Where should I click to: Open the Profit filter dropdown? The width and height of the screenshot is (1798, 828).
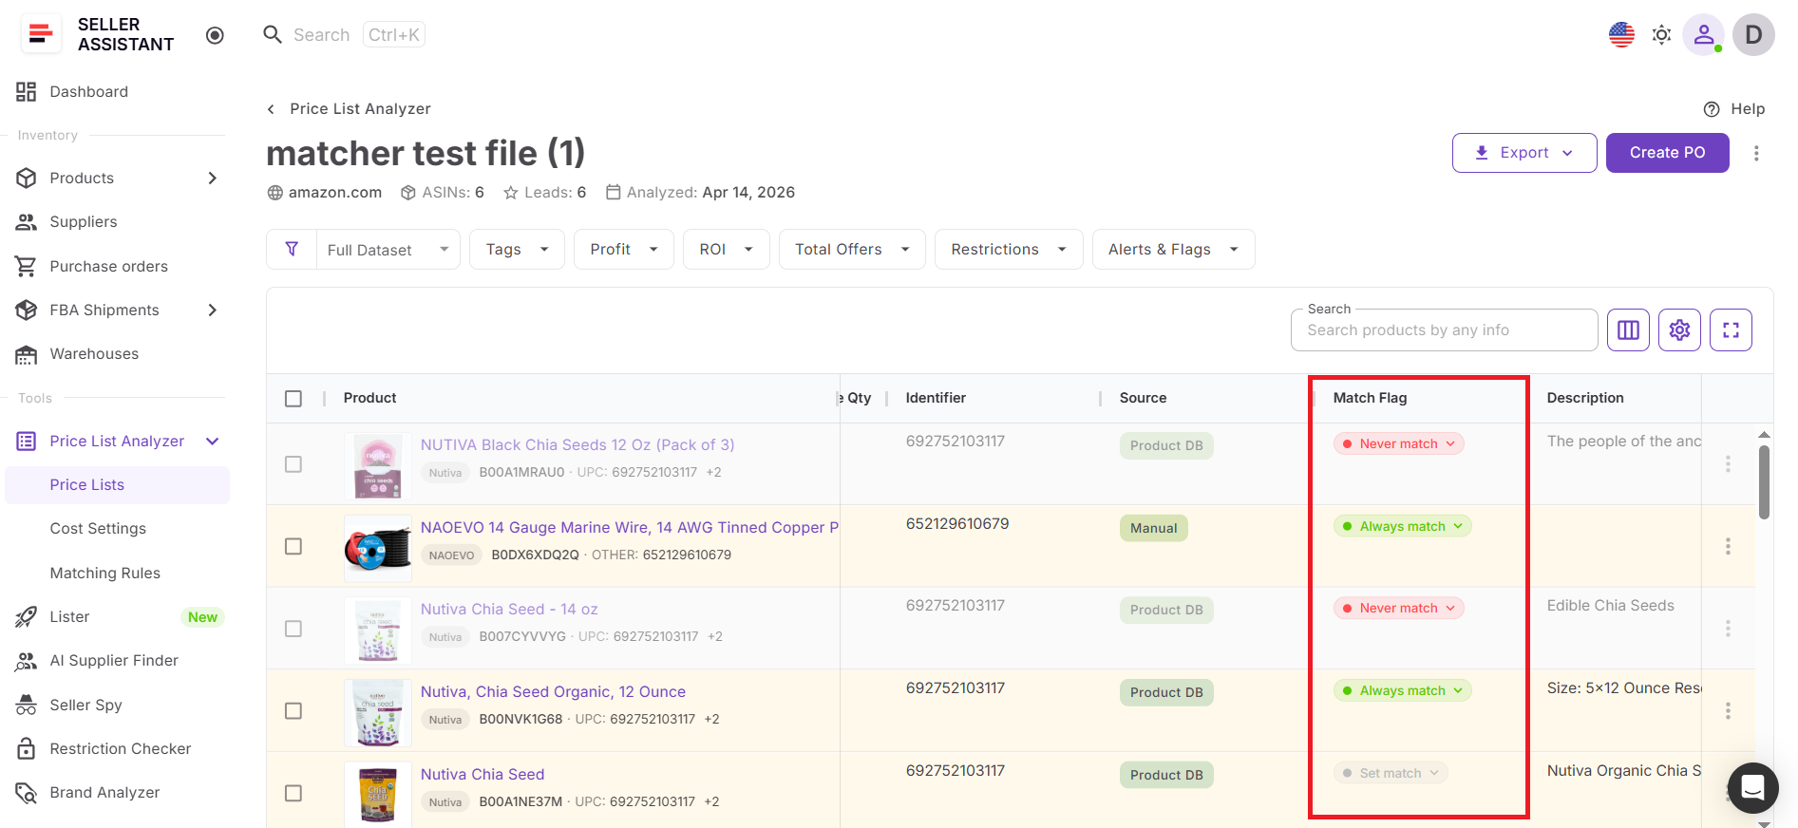(624, 250)
